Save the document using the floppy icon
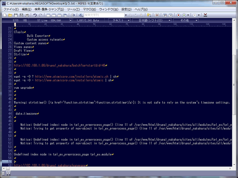This screenshot has height=178, width=238. tap(16, 15)
